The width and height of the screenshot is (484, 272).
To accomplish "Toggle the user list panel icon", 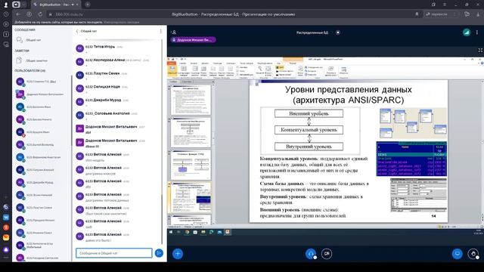I will coord(174,32).
